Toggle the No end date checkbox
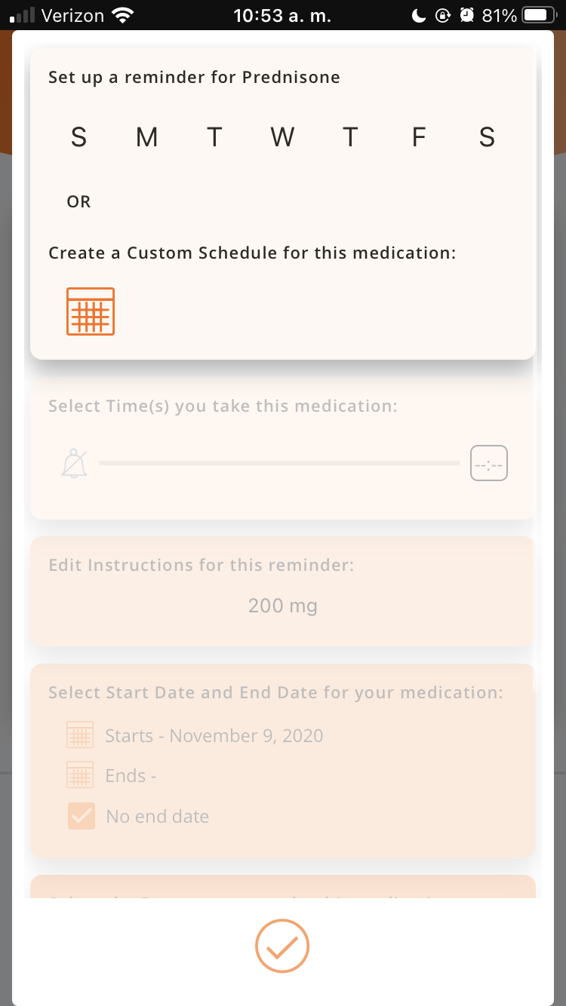The image size is (566, 1006). [82, 816]
